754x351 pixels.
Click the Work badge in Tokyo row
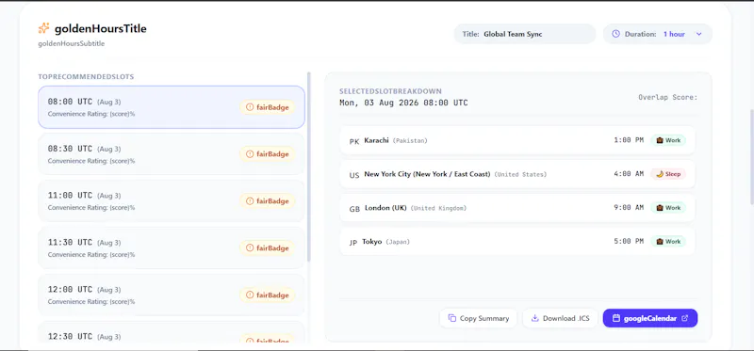[x=668, y=241]
